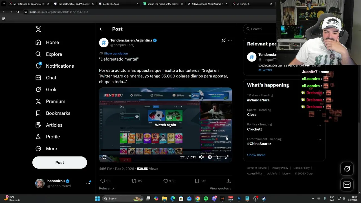Toggle the video mute speaker icon
Screen dimensions: 361x203
point(201,157)
